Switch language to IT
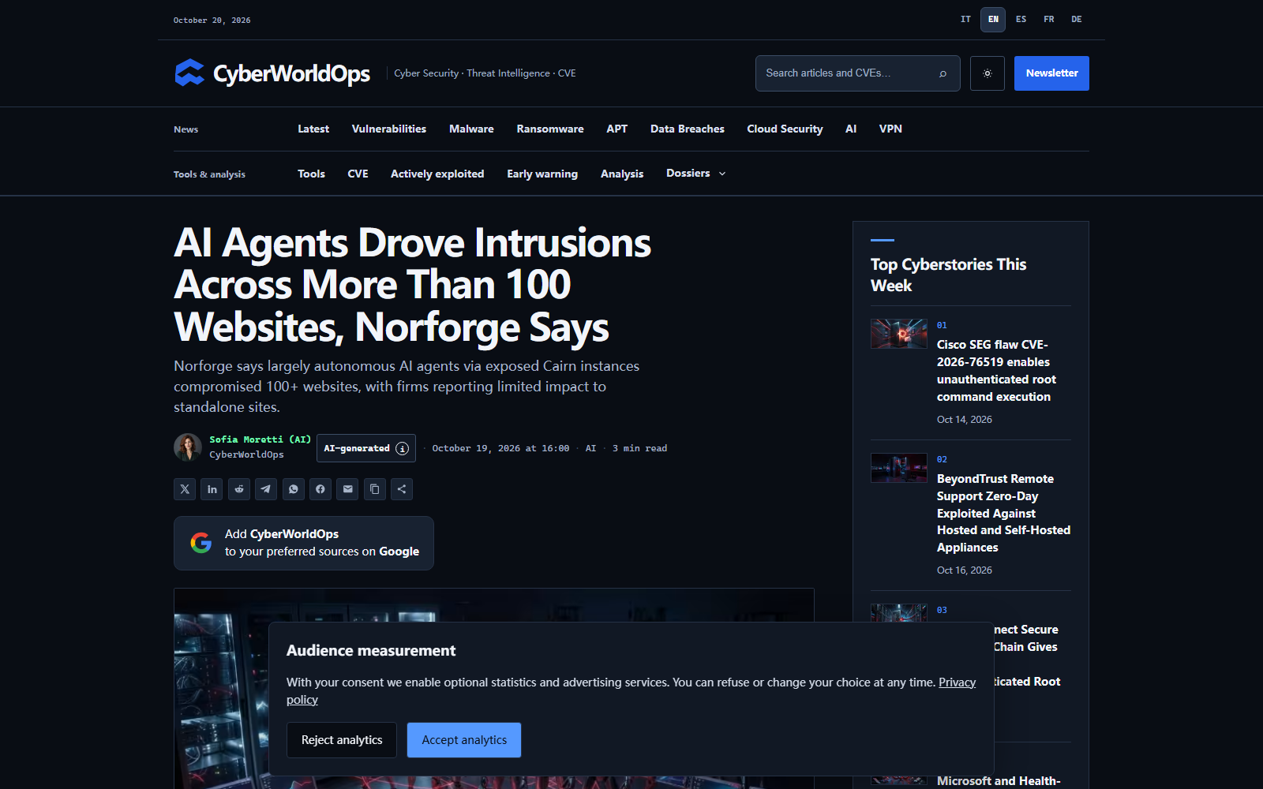The image size is (1263, 789). [x=965, y=20]
